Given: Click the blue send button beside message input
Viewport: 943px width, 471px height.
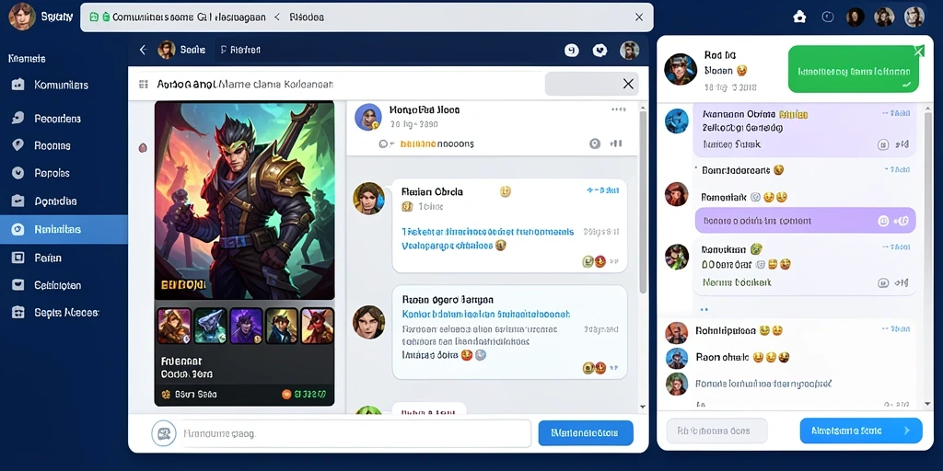Looking at the screenshot, I should click(586, 432).
